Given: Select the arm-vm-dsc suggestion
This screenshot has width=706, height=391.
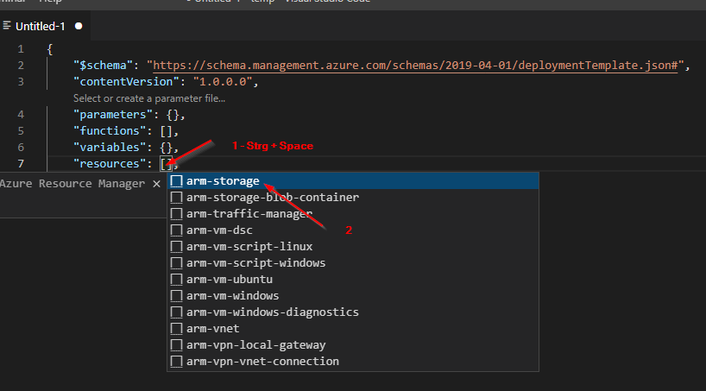Looking at the screenshot, I should [x=353, y=230].
